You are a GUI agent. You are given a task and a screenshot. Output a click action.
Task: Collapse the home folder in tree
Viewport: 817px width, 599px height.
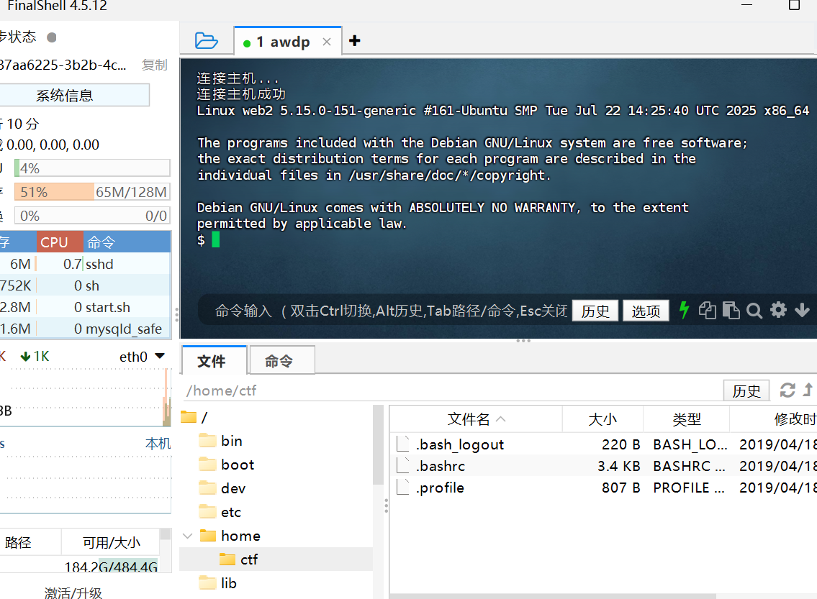[188, 536]
